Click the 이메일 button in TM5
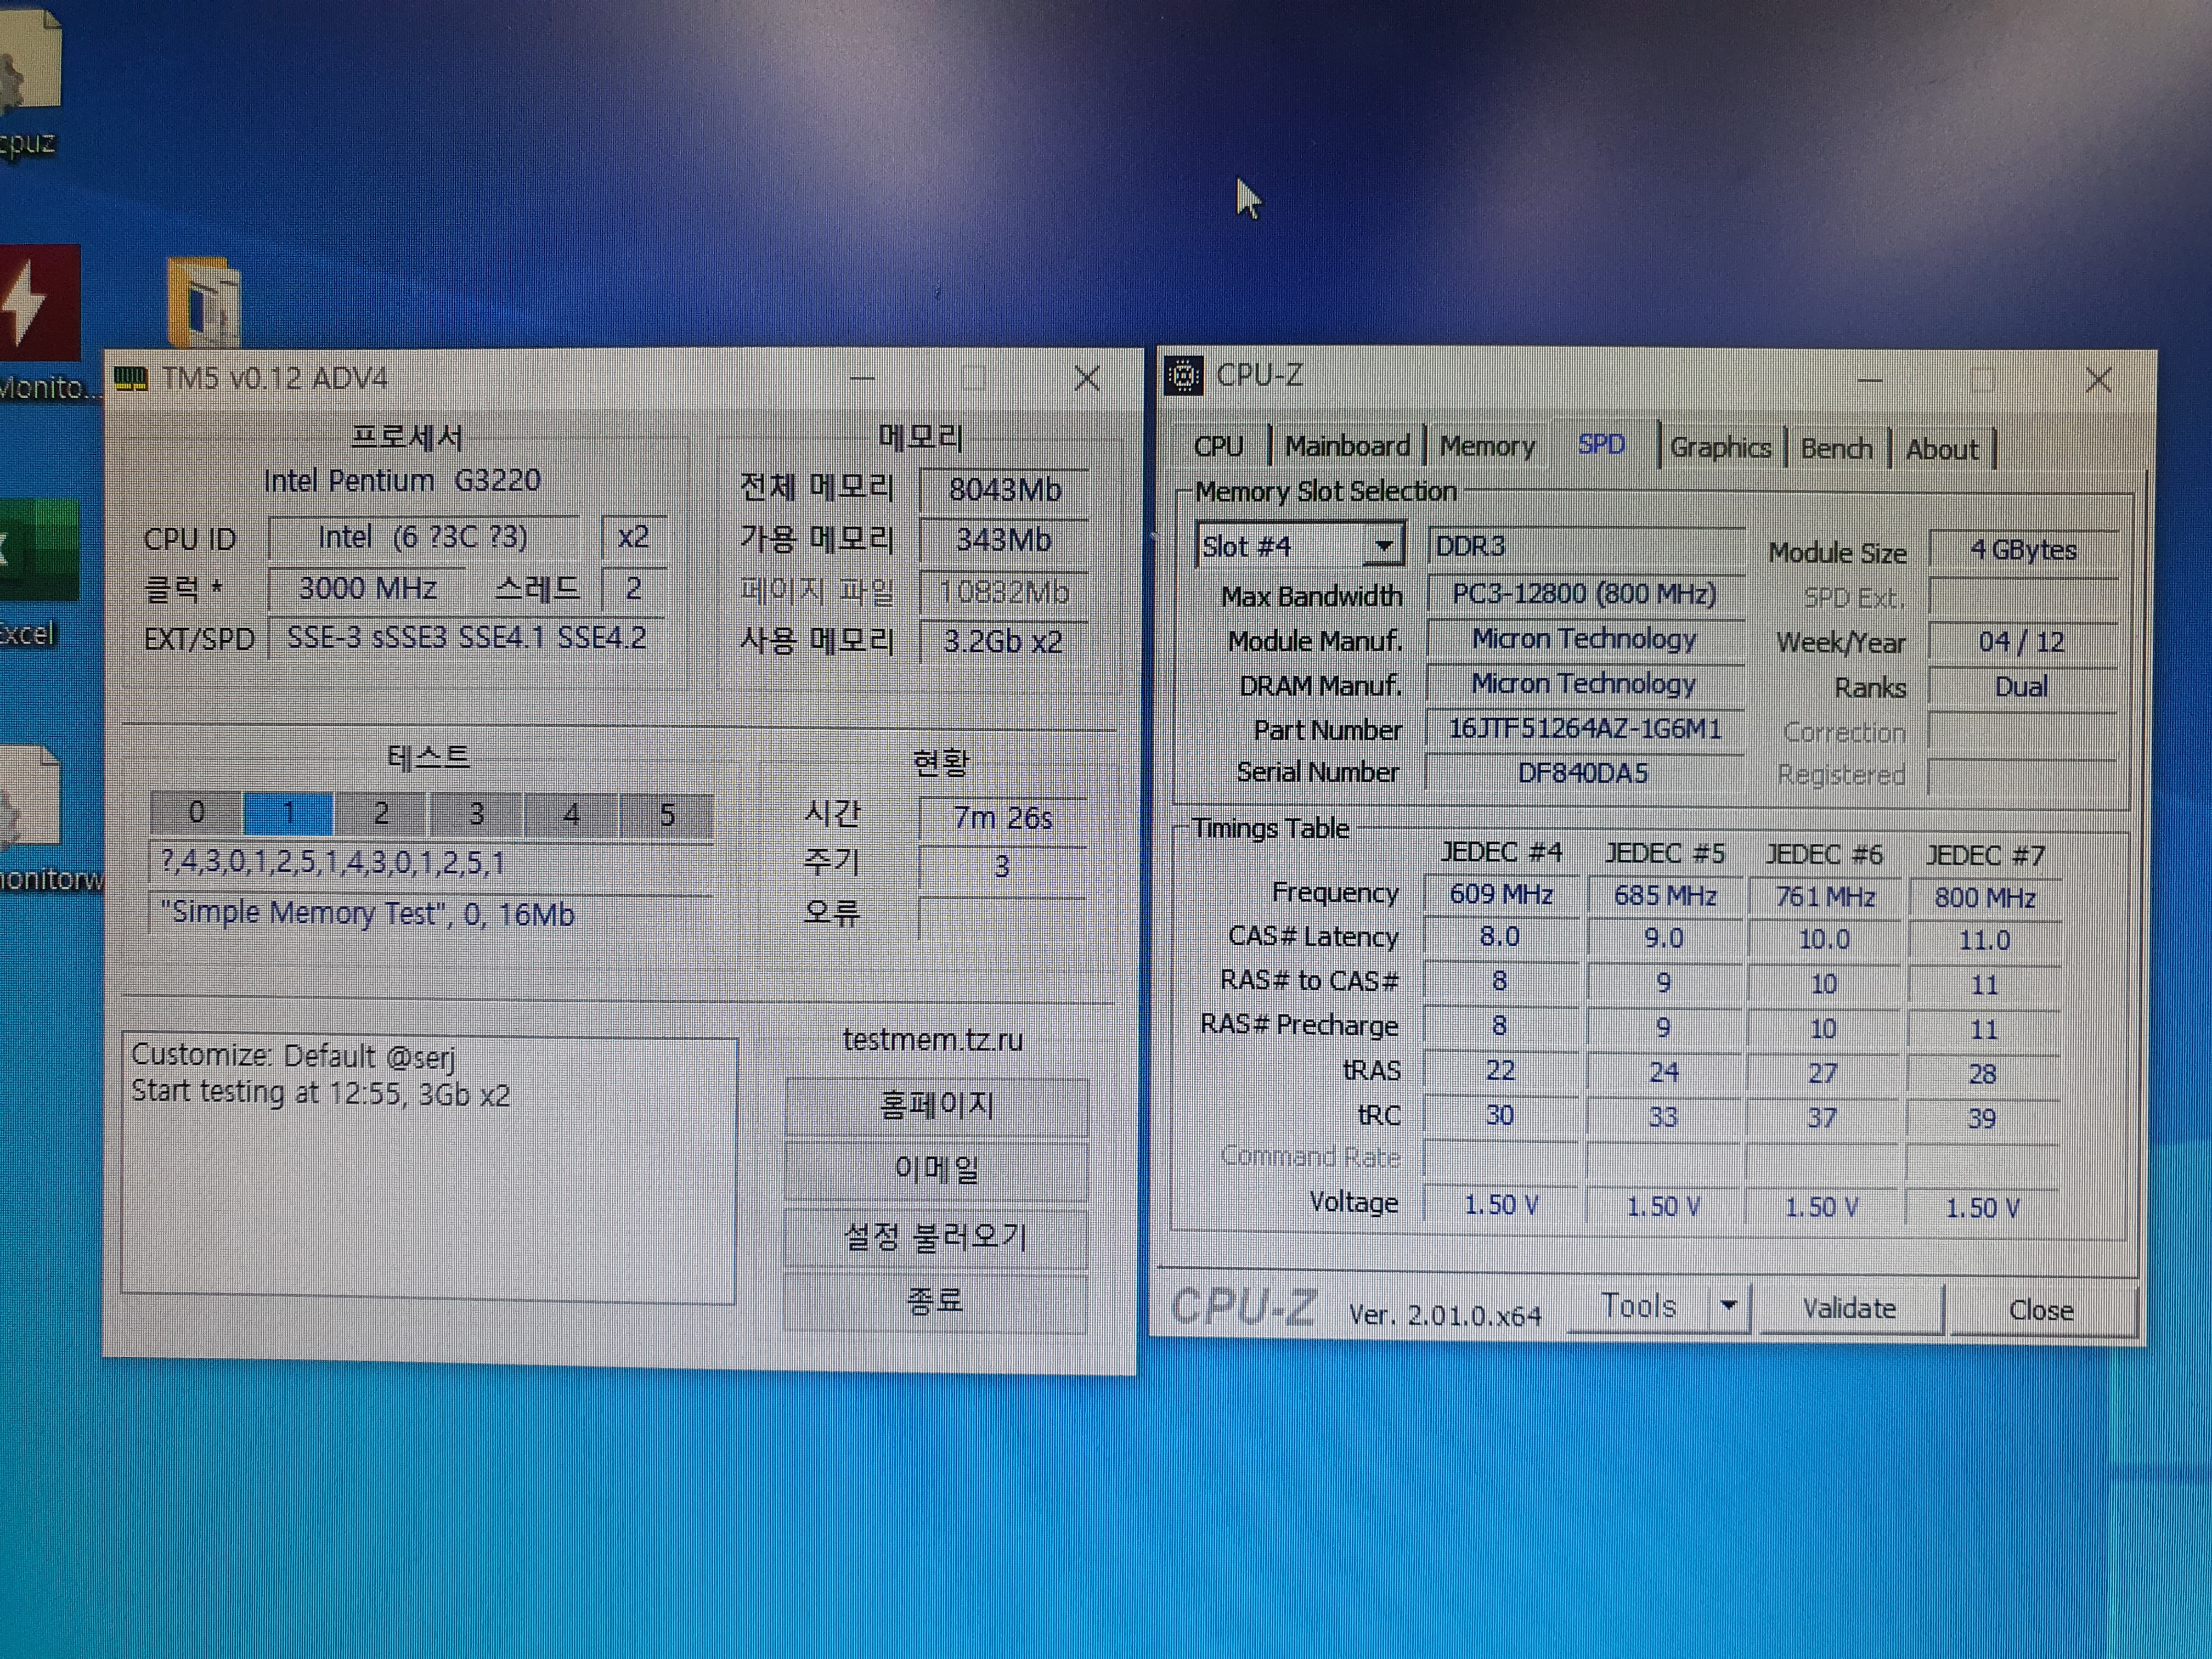Viewport: 2212px width, 1659px height. [x=936, y=1169]
